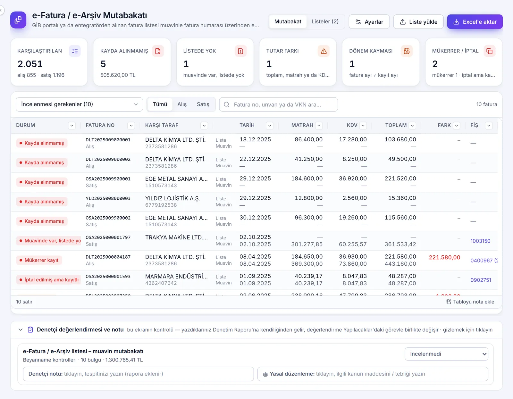Click the clipboard icon beside Denetçi değerlendirmesi
This screenshot has height=399, width=513.
pyautogui.click(x=30, y=329)
